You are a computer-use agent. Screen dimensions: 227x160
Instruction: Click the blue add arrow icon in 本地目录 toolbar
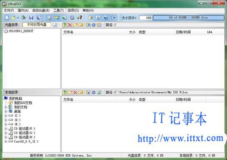point(88,92)
